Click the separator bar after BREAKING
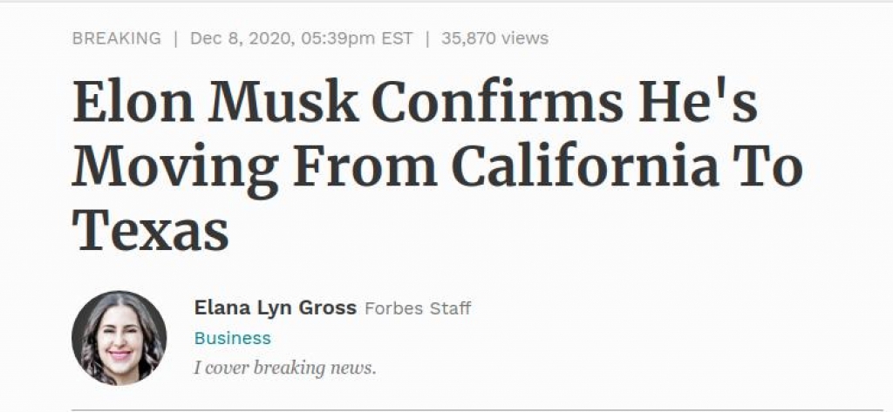893x412 pixels. (175, 38)
